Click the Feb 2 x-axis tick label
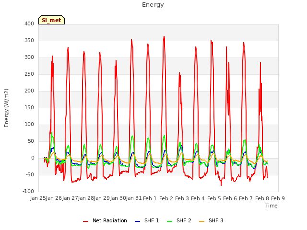 tap(166, 198)
